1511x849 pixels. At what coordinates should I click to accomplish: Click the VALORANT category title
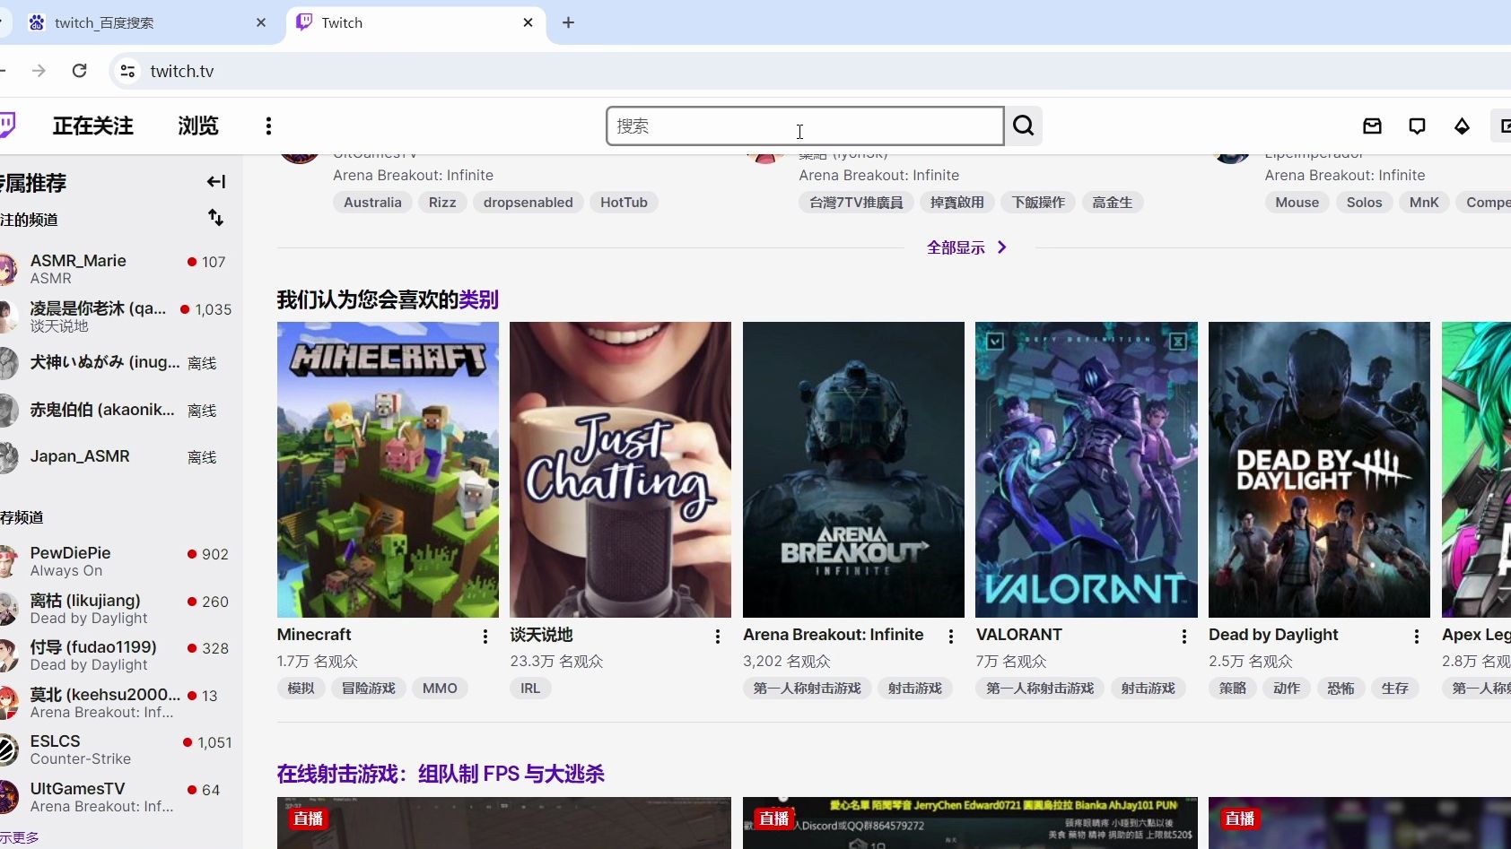(1018, 635)
